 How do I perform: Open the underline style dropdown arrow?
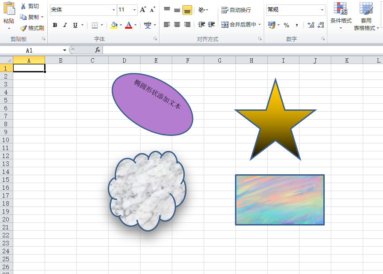82,25
